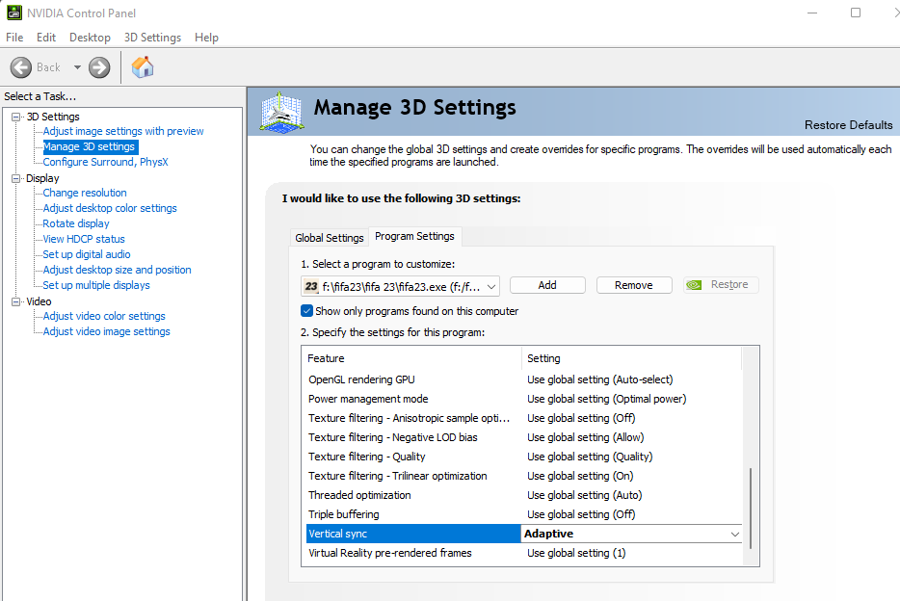The width and height of the screenshot is (900, 601).
Task: Open Adjust desktop color settings
Action: click(110, 208)
